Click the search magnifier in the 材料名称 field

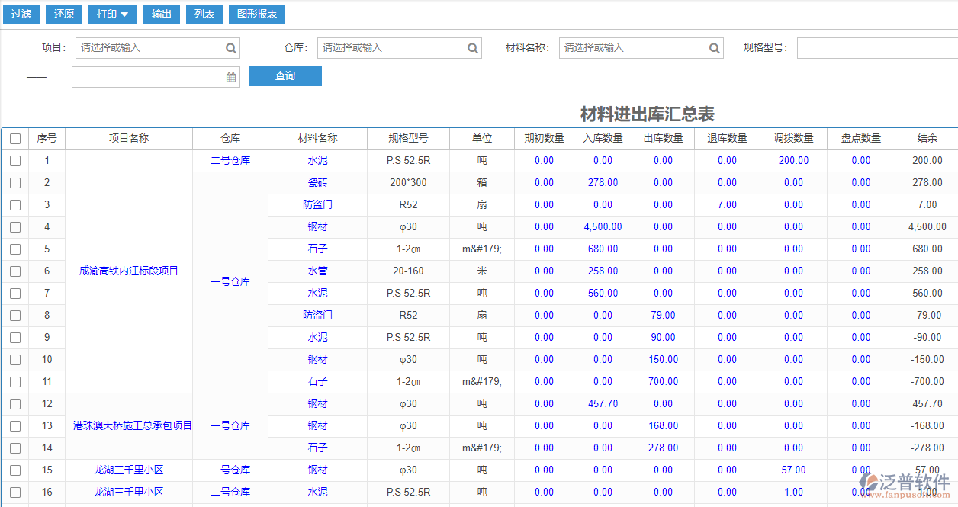pyautogui.click(x=714, y=47)
